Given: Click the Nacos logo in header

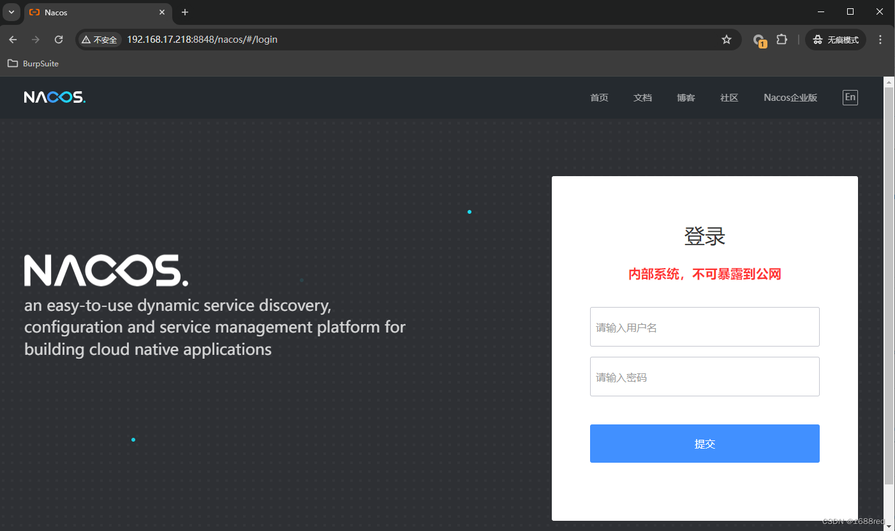Looking at the screenshot, I should pos(55,97).
